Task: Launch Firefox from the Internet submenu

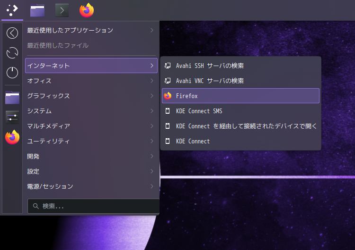Action: [x=240, y=96]
